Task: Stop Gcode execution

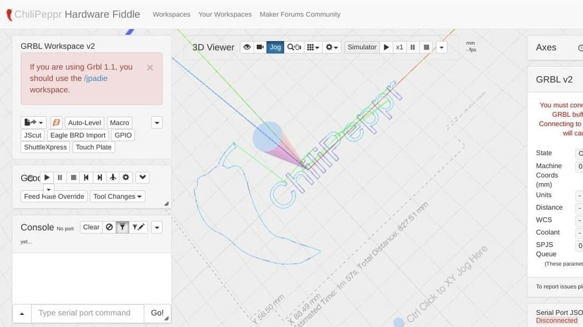Action: [x=73, y=178]
